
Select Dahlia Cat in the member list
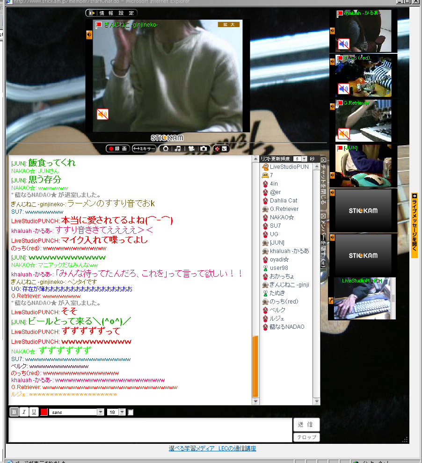tap(284, 201)
